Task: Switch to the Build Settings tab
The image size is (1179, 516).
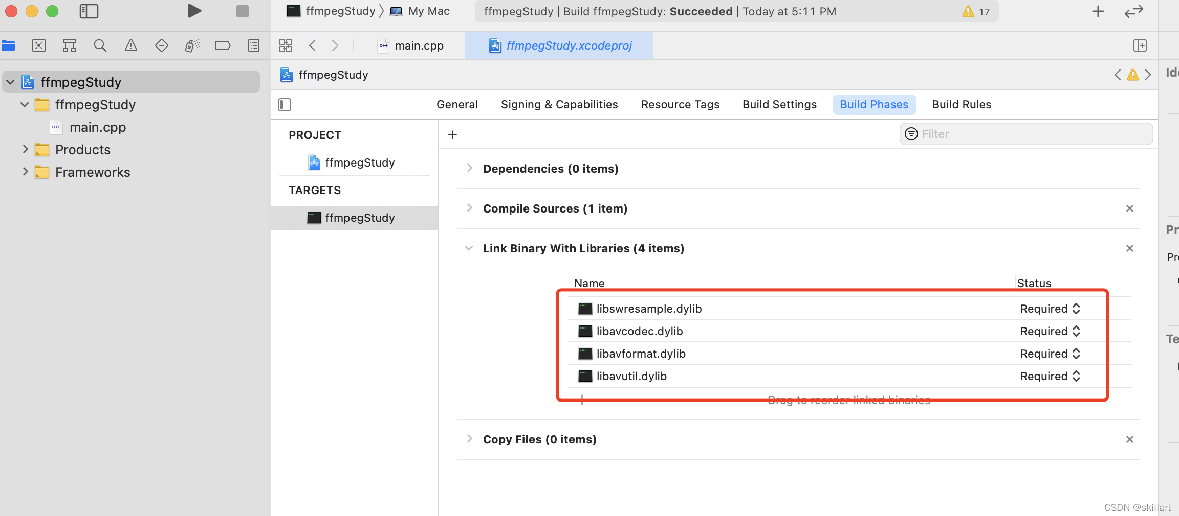Action: tap(779, 104)
